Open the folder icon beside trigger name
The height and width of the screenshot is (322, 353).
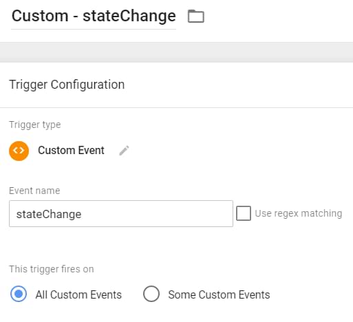[196, 17]
